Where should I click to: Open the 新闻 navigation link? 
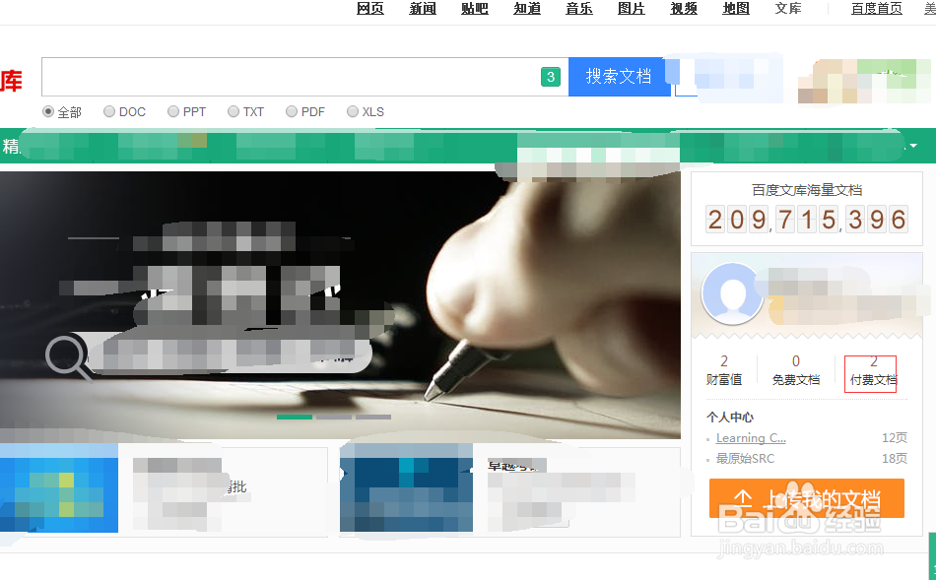tap(423, 8)
